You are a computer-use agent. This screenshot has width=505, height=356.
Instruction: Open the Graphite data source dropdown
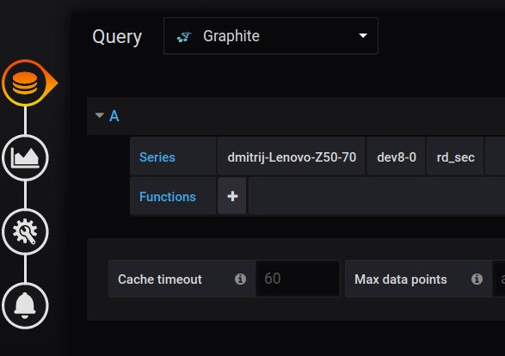pyautogui.click(x=271, y=36)
